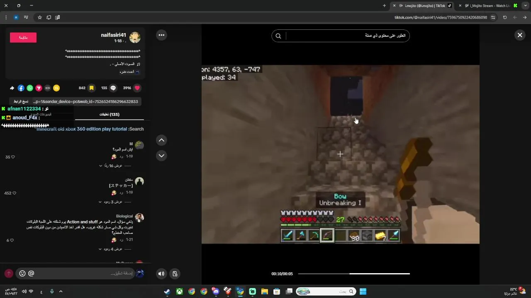Go to next video with down arrow
Screen dimensions: 531x298
[161, 156]
